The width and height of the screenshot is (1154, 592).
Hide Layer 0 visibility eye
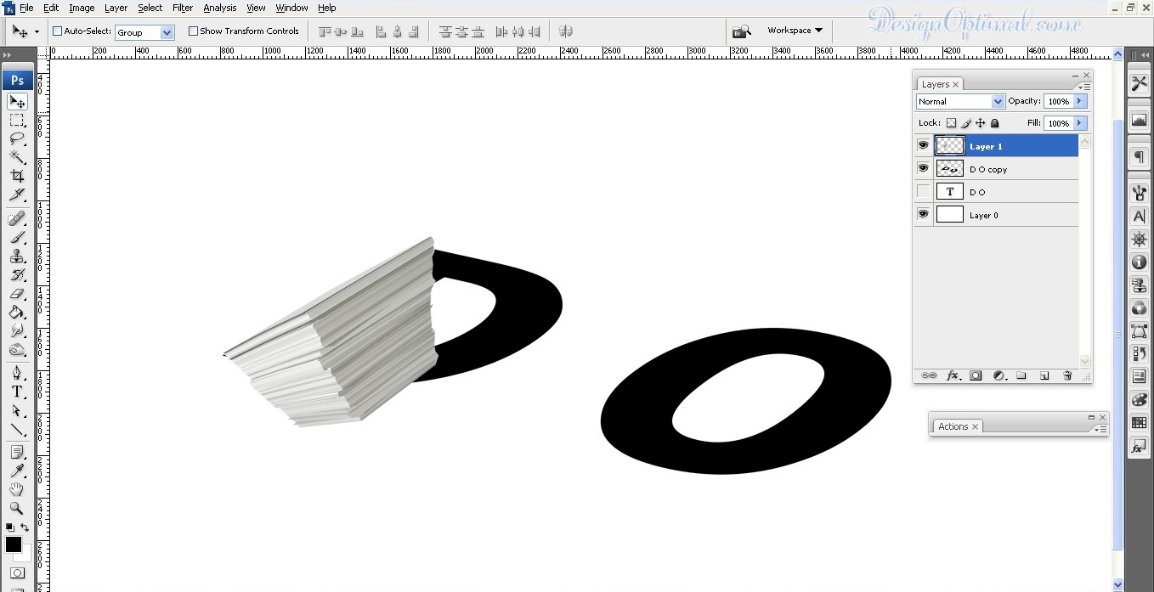(924, 215)
